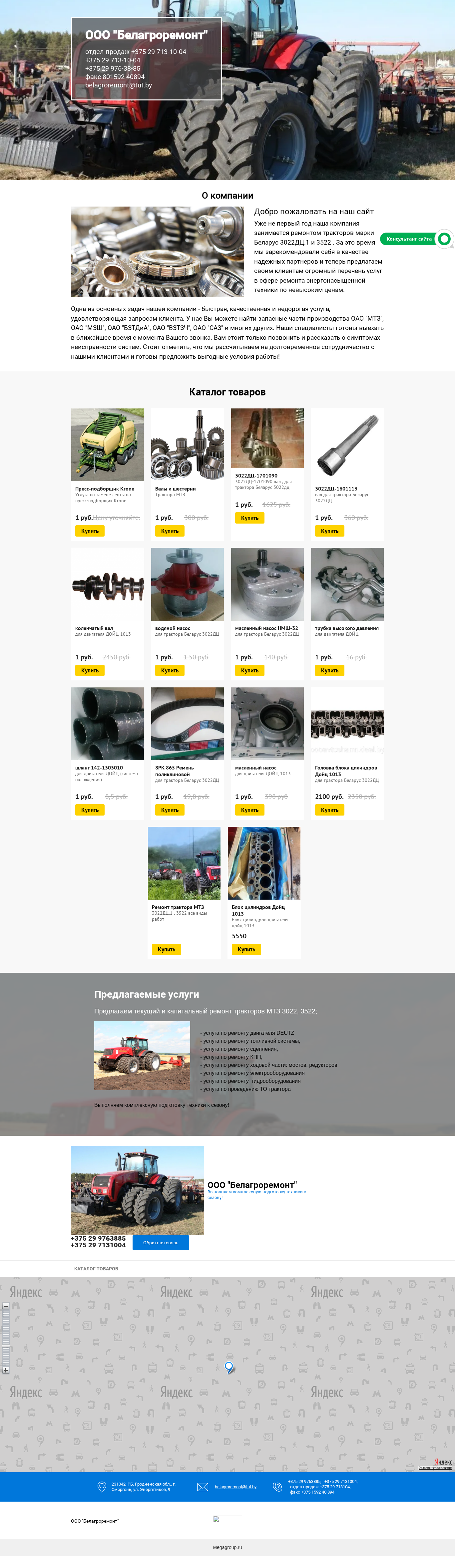Click the broken image icon in footer
Viewport: 455px width, 1556px height.
pos(227,1518)
